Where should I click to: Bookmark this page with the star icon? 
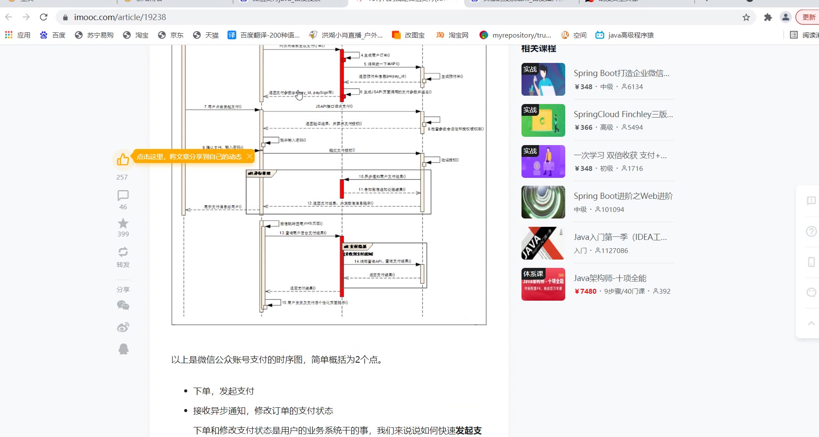pyautogui.click(x=746, y=17)
